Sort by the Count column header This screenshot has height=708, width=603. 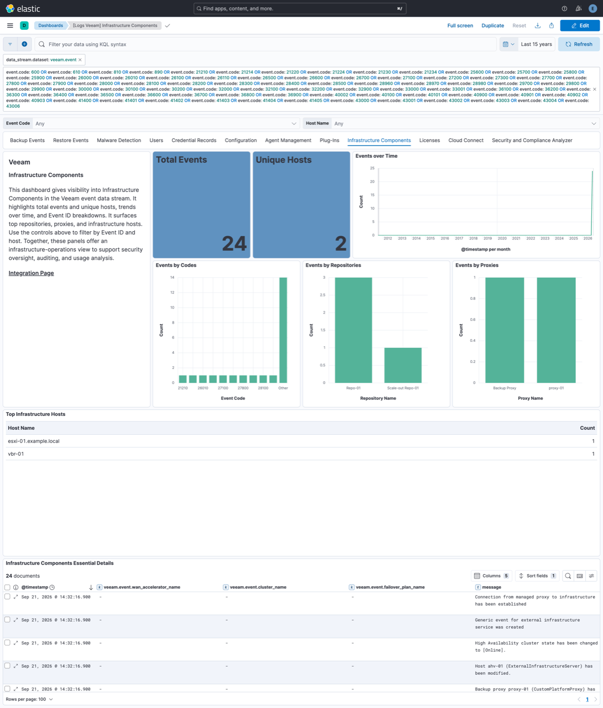point(587,428)
